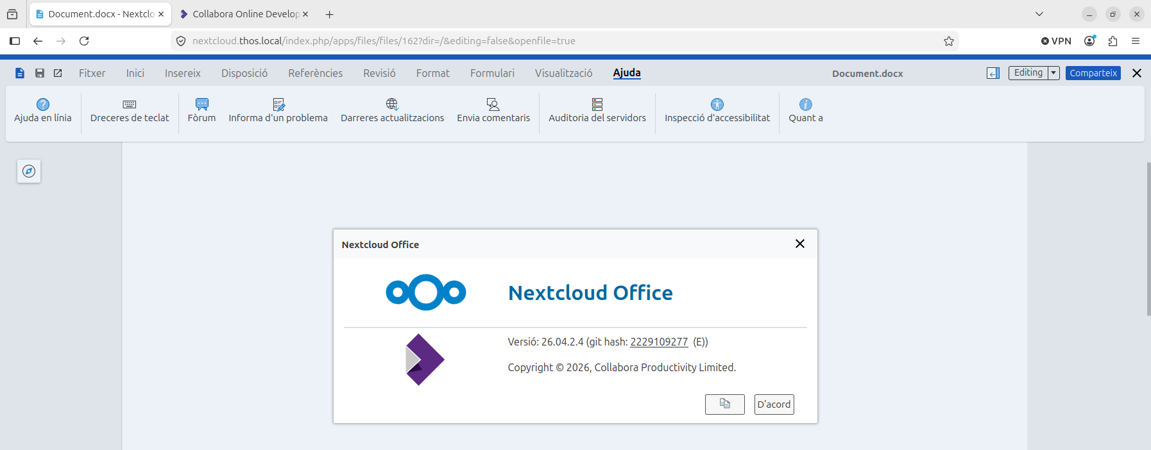Viewport: 1151px width, 450px height.
Task: Open Darreres actualitzacions
Action: tap(392, 111)
